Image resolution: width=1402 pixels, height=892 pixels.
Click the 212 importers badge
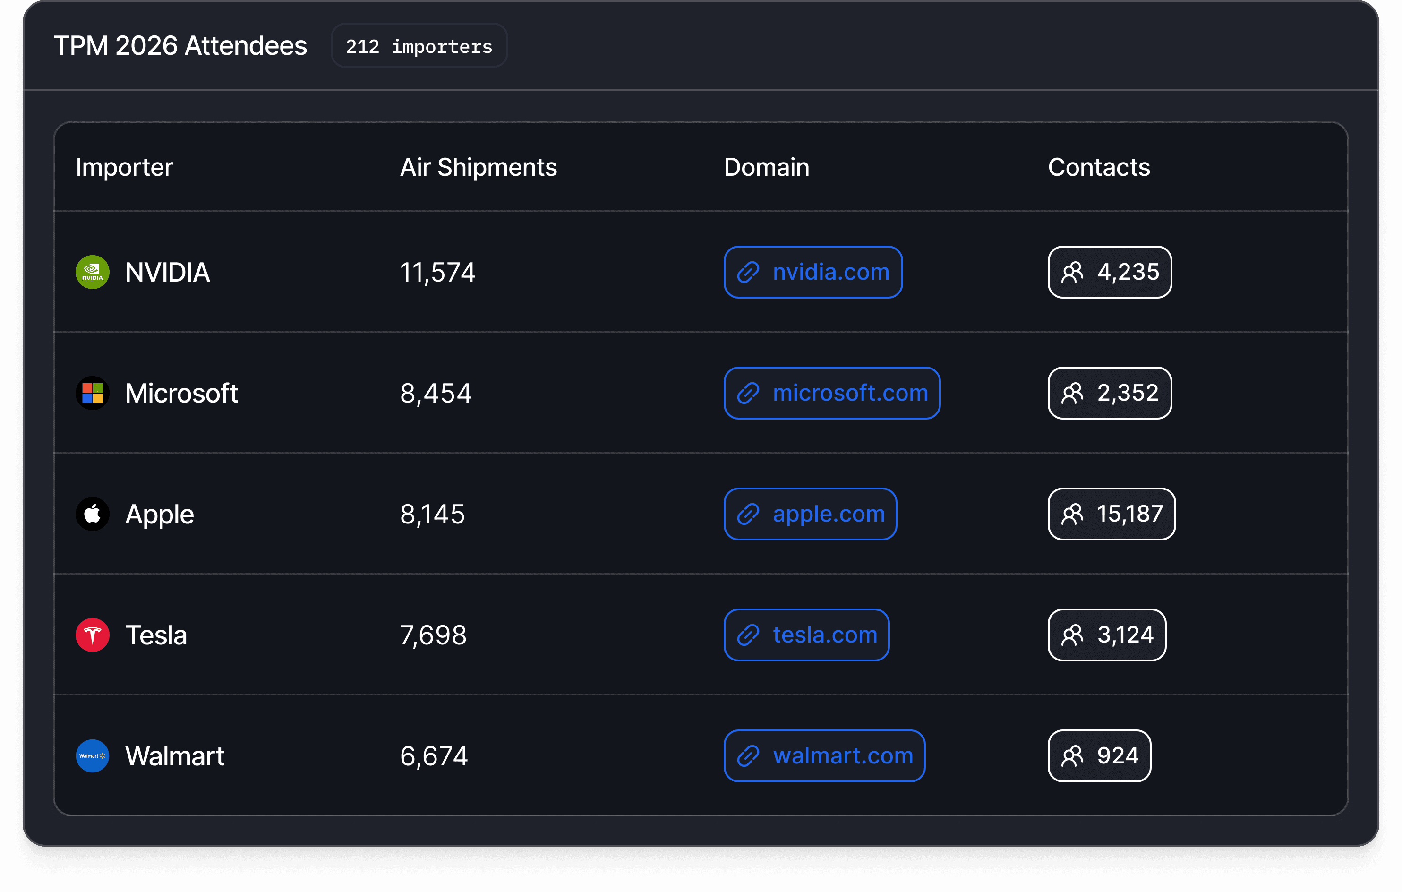(x=419, y=46)
